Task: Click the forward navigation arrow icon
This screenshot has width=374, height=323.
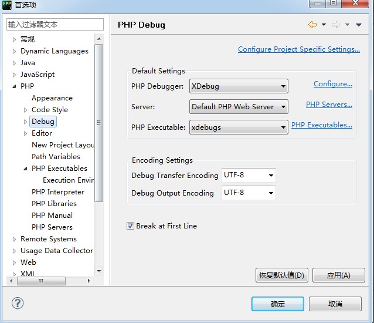Action: tap(335, 25)
